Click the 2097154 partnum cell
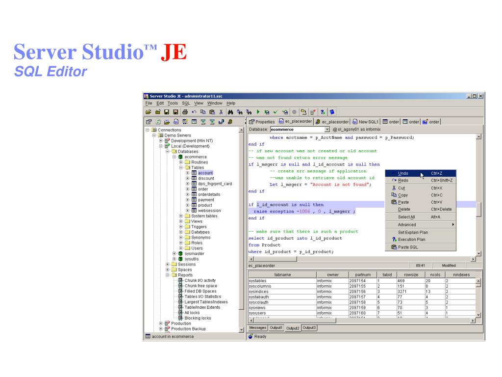Screen dimensions: 502x377 click(362, 281)
